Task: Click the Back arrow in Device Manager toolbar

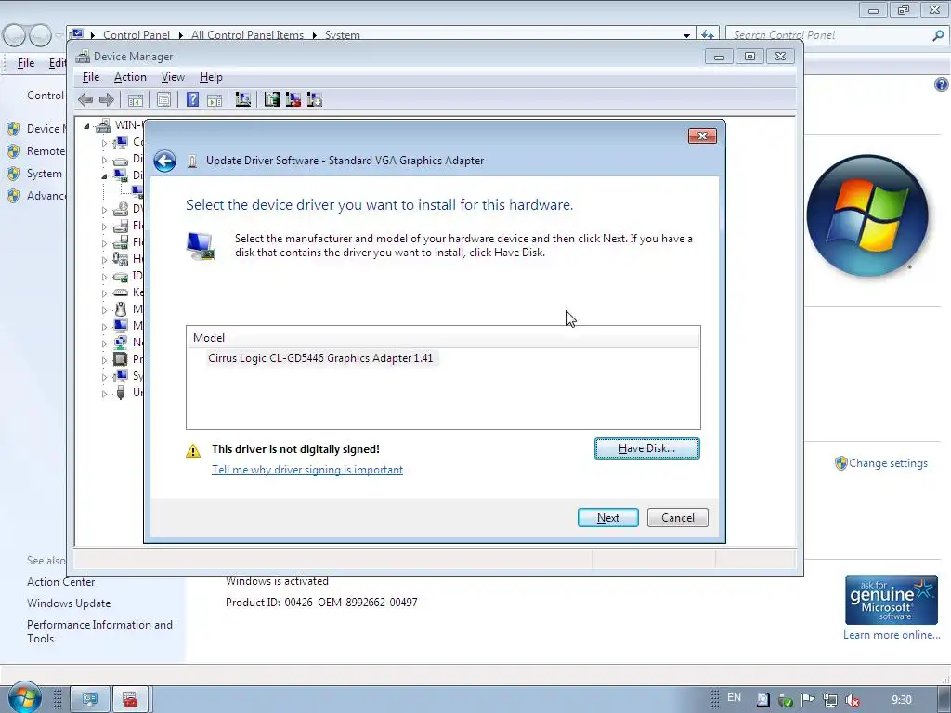Action: click(85, 100)
